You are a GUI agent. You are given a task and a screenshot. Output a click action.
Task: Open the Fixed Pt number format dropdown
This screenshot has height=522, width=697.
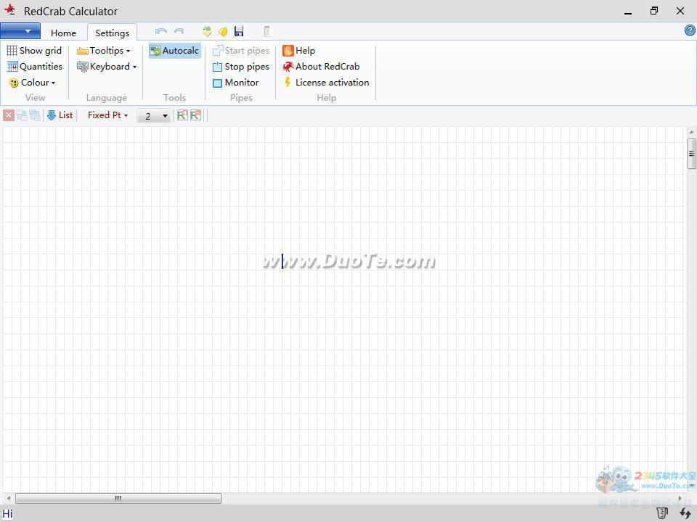107,115
